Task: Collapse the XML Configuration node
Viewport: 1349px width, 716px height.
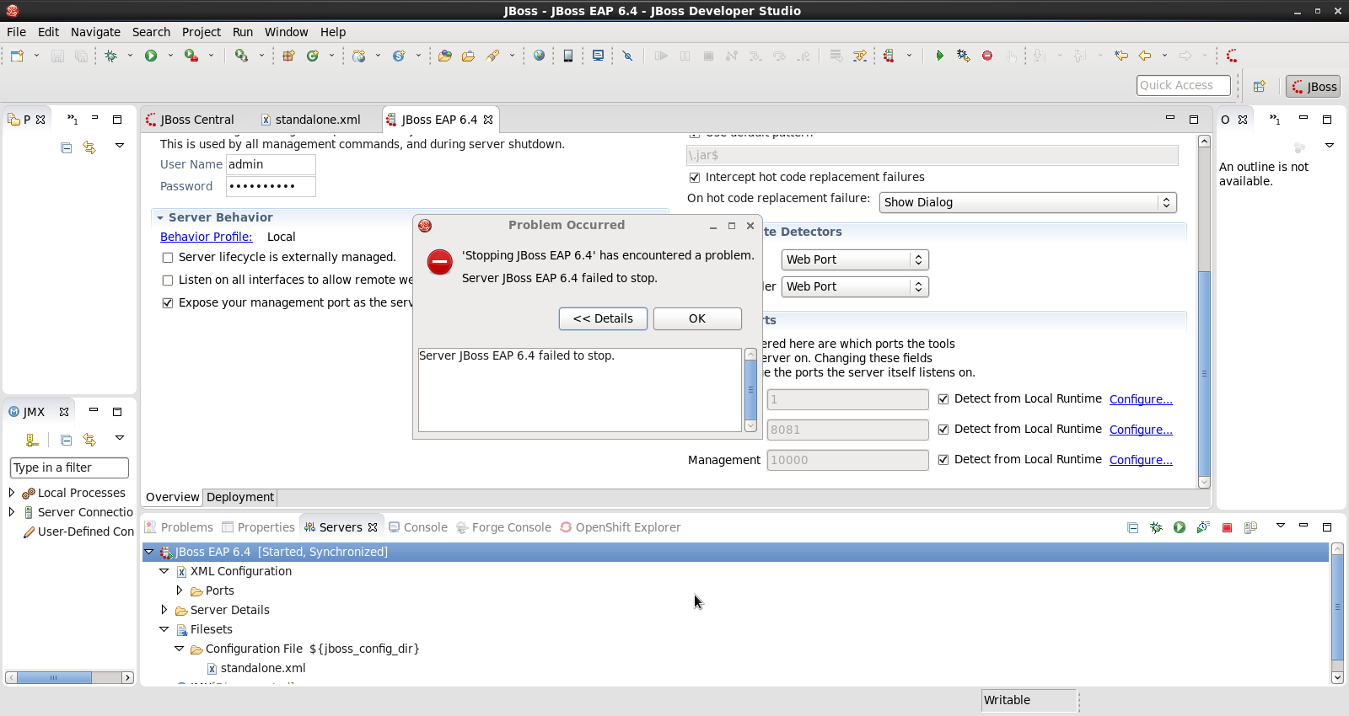Action: (164, 571)
